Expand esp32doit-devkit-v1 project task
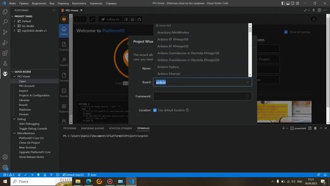Image resolution: width=330 pixels, height=186 pixels. (x=14, y=30)
